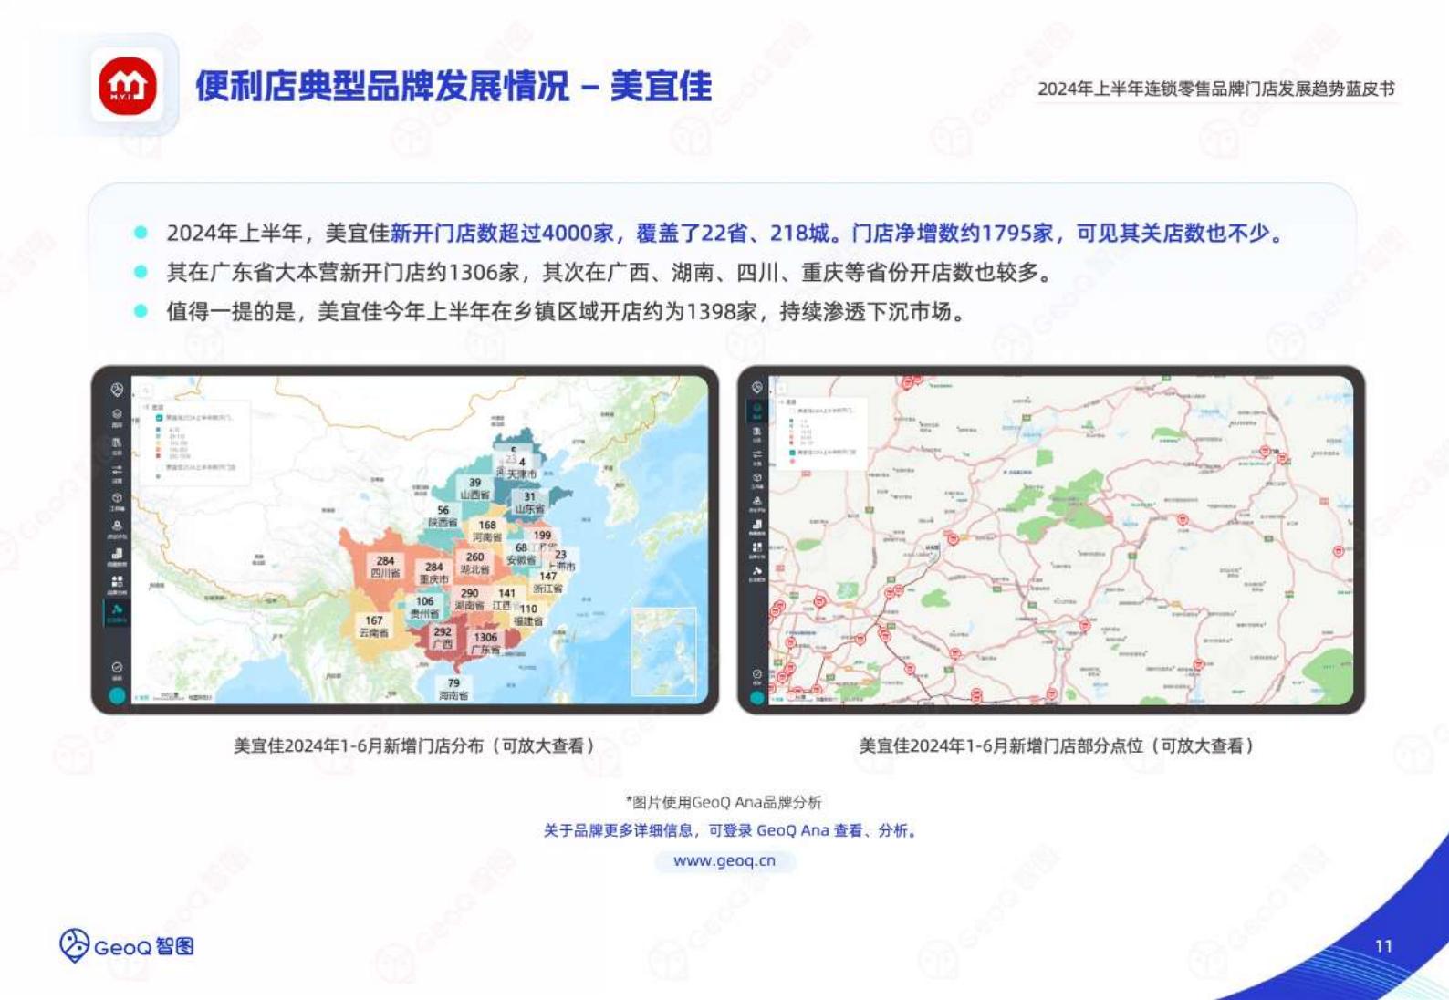1449x1000 pixels.
Task: Click caption 美宜佳2024年1-6月新增门店分布
Action: [413, 745]
